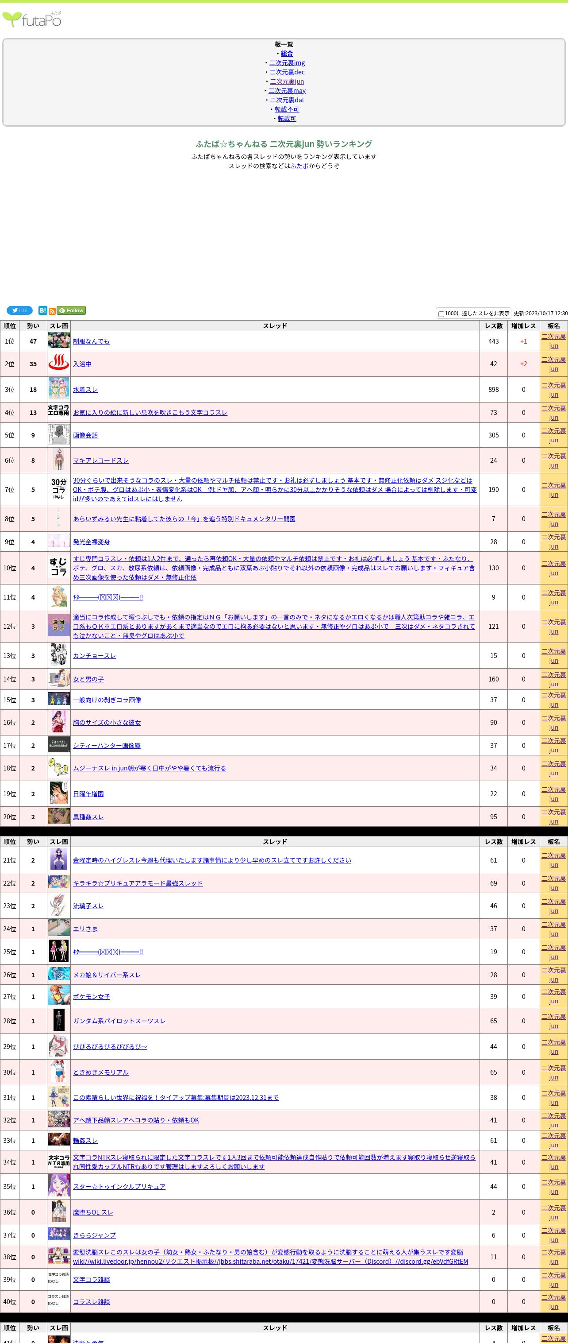
Task: Open the orange RSS feed icon
Action: tap(52, 311)
